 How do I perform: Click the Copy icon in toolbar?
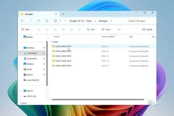click(x=47, y=30)
